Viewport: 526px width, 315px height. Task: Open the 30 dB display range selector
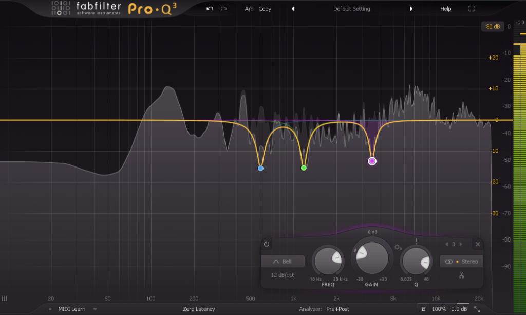click(493, 27)
